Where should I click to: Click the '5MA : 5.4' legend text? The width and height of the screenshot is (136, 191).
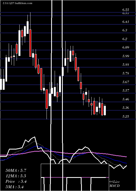coord(15,187)
